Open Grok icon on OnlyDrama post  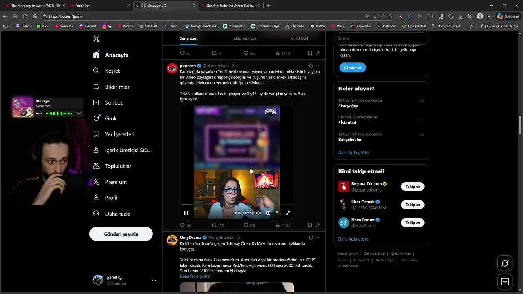[311, 238]
